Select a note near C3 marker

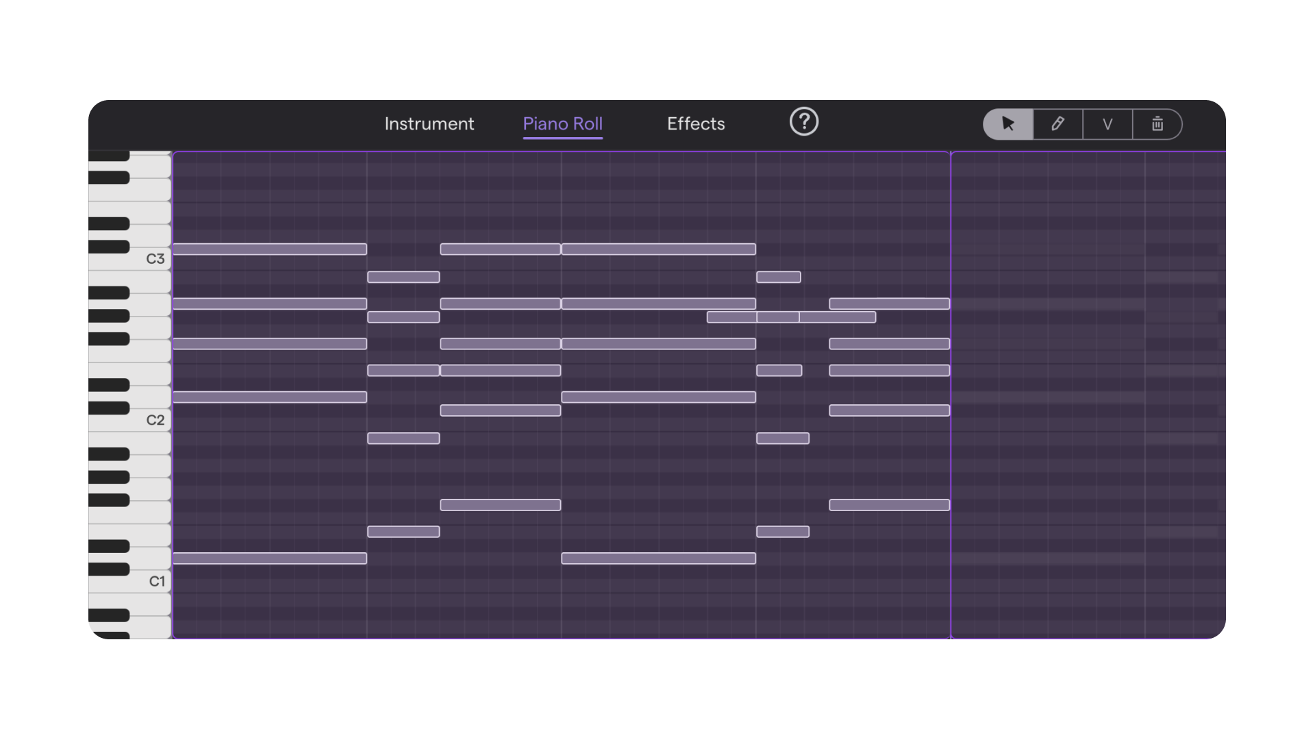pos(268,249)
